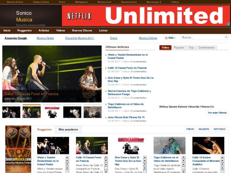Image resolution: width=231 pixels, height=173 pixels.
Task: Click SonicoMusica.com speaker sidebar banner
Action: (x=18, y=149)
